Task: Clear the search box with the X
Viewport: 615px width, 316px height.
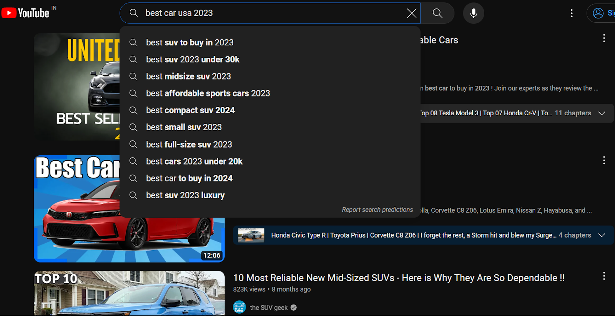Action: [x=412, y=13]
